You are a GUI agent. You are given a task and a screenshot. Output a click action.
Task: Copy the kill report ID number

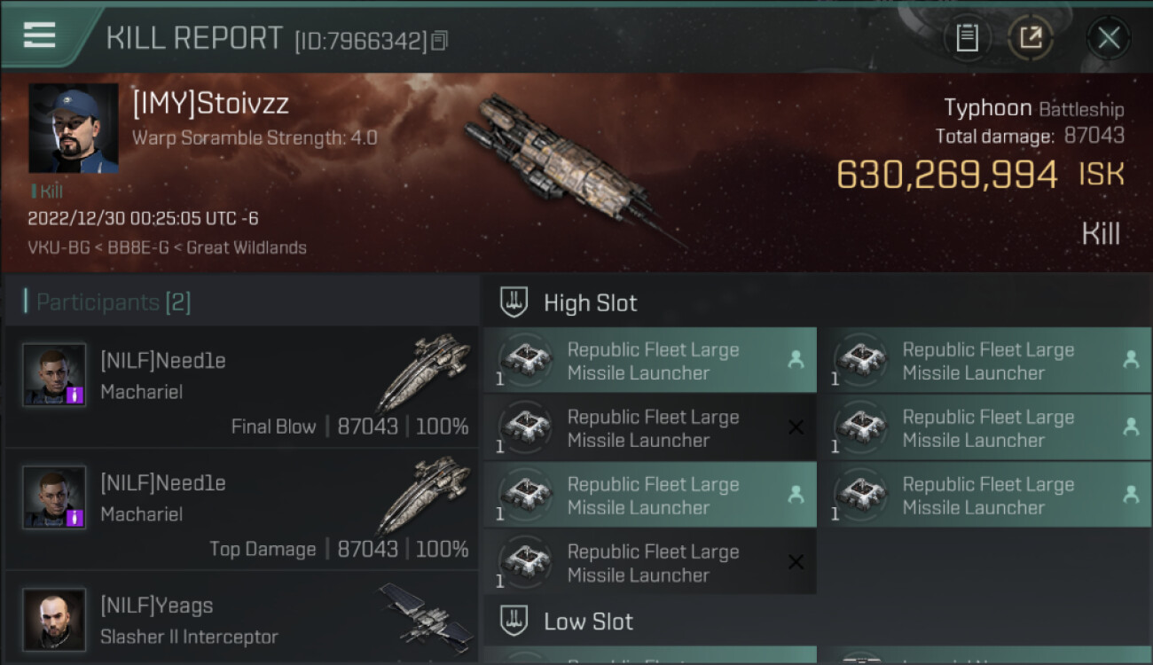[440, 40]
